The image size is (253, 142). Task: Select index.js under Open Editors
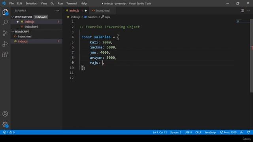36,22
